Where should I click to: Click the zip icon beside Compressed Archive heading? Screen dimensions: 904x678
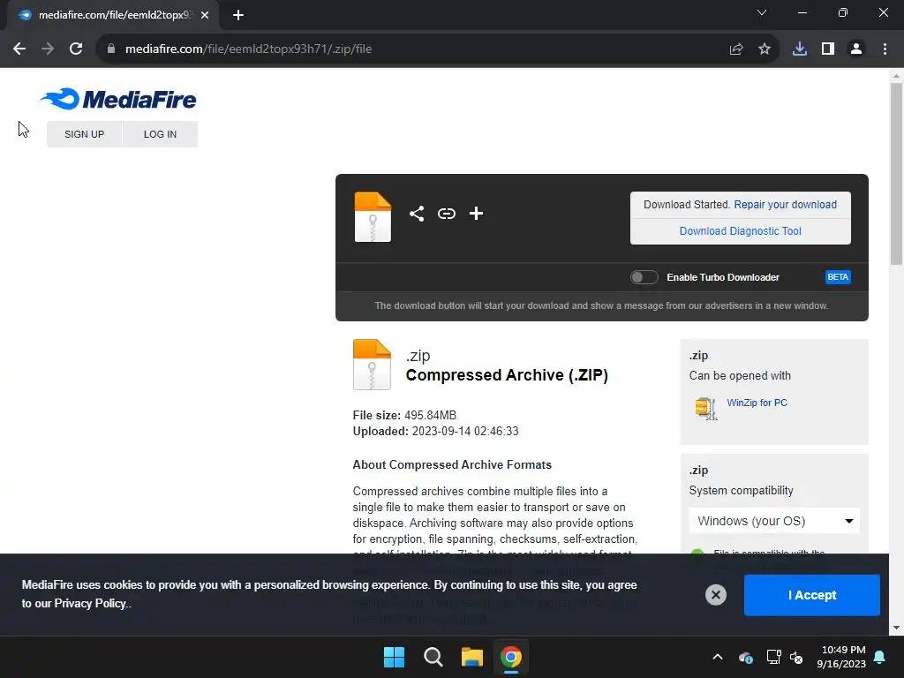pos(372,365)
